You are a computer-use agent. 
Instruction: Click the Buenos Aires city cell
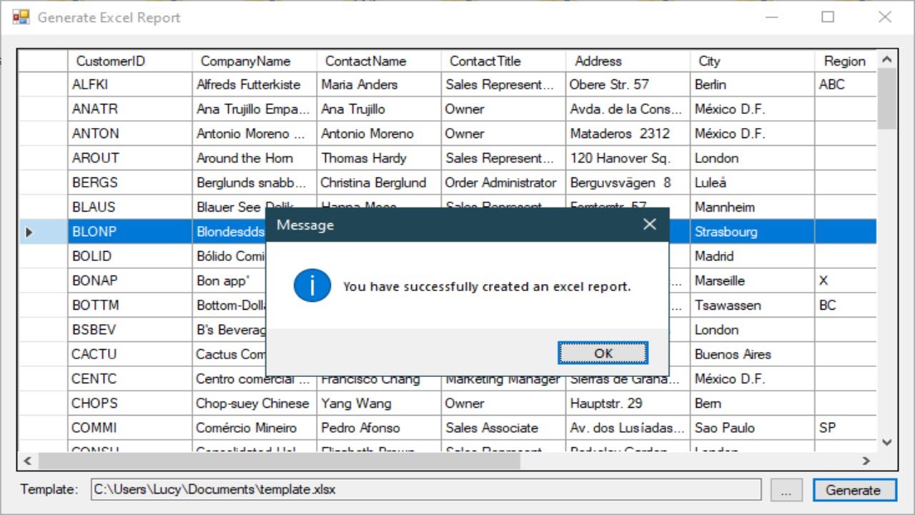point(751,353)
